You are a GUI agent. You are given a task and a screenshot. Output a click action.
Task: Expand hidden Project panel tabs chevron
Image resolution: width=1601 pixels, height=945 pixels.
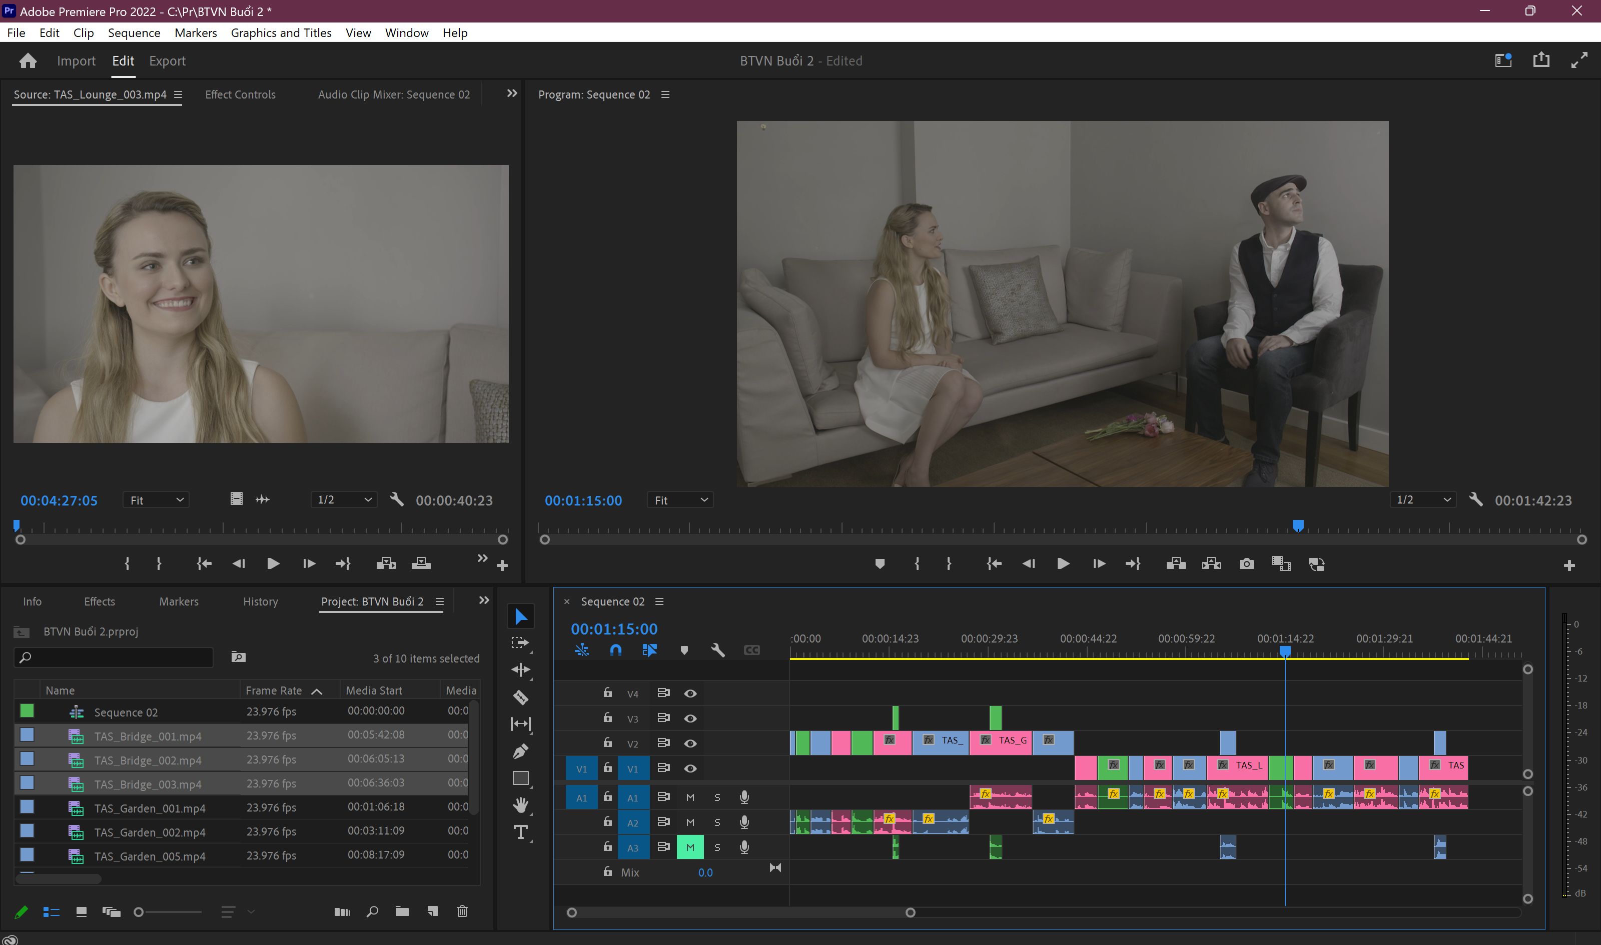coord(484,600)
